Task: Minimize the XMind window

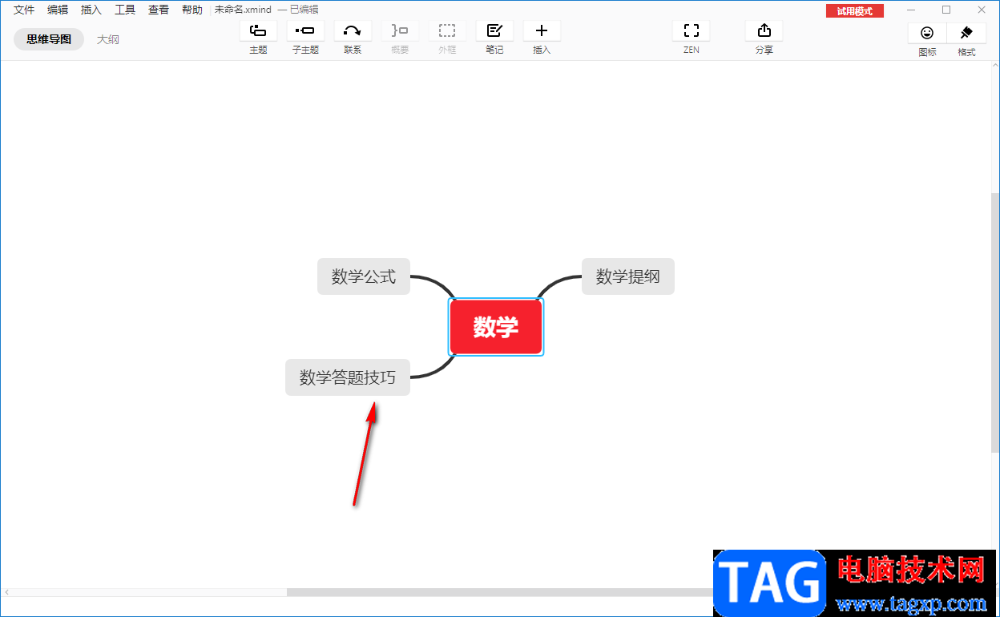Action: coord(911,10)
